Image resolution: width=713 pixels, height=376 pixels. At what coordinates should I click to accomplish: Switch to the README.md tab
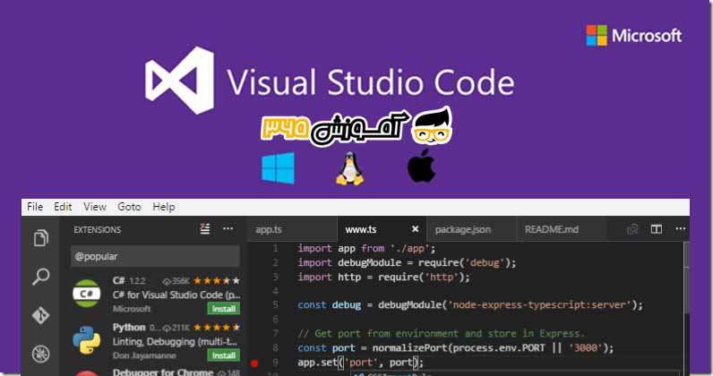[x=561, y=229]
